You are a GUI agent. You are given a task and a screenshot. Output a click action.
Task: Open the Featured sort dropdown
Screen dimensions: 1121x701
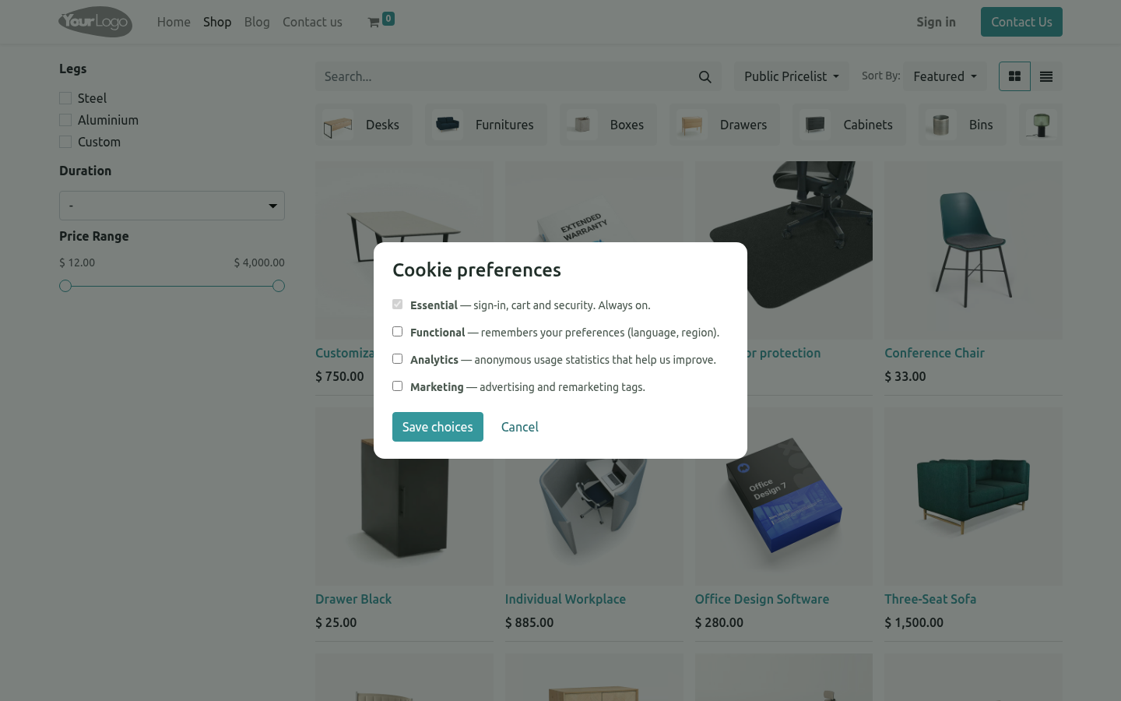coord(945,76)
